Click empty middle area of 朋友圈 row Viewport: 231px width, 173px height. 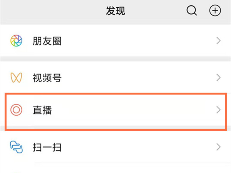[x=135, y=41]
